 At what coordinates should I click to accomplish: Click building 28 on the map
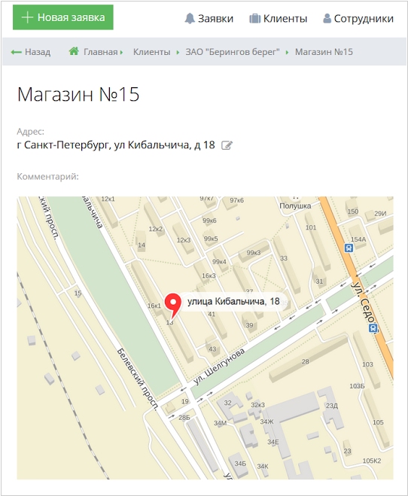pos(305,361)
